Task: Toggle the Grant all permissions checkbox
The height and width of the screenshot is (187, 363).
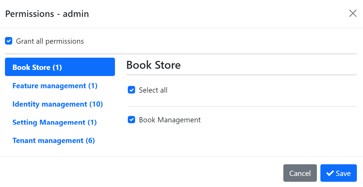Action: click(9, 41)
